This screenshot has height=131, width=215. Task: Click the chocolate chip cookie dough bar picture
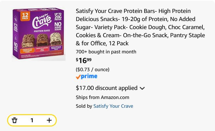coord(28,41)
